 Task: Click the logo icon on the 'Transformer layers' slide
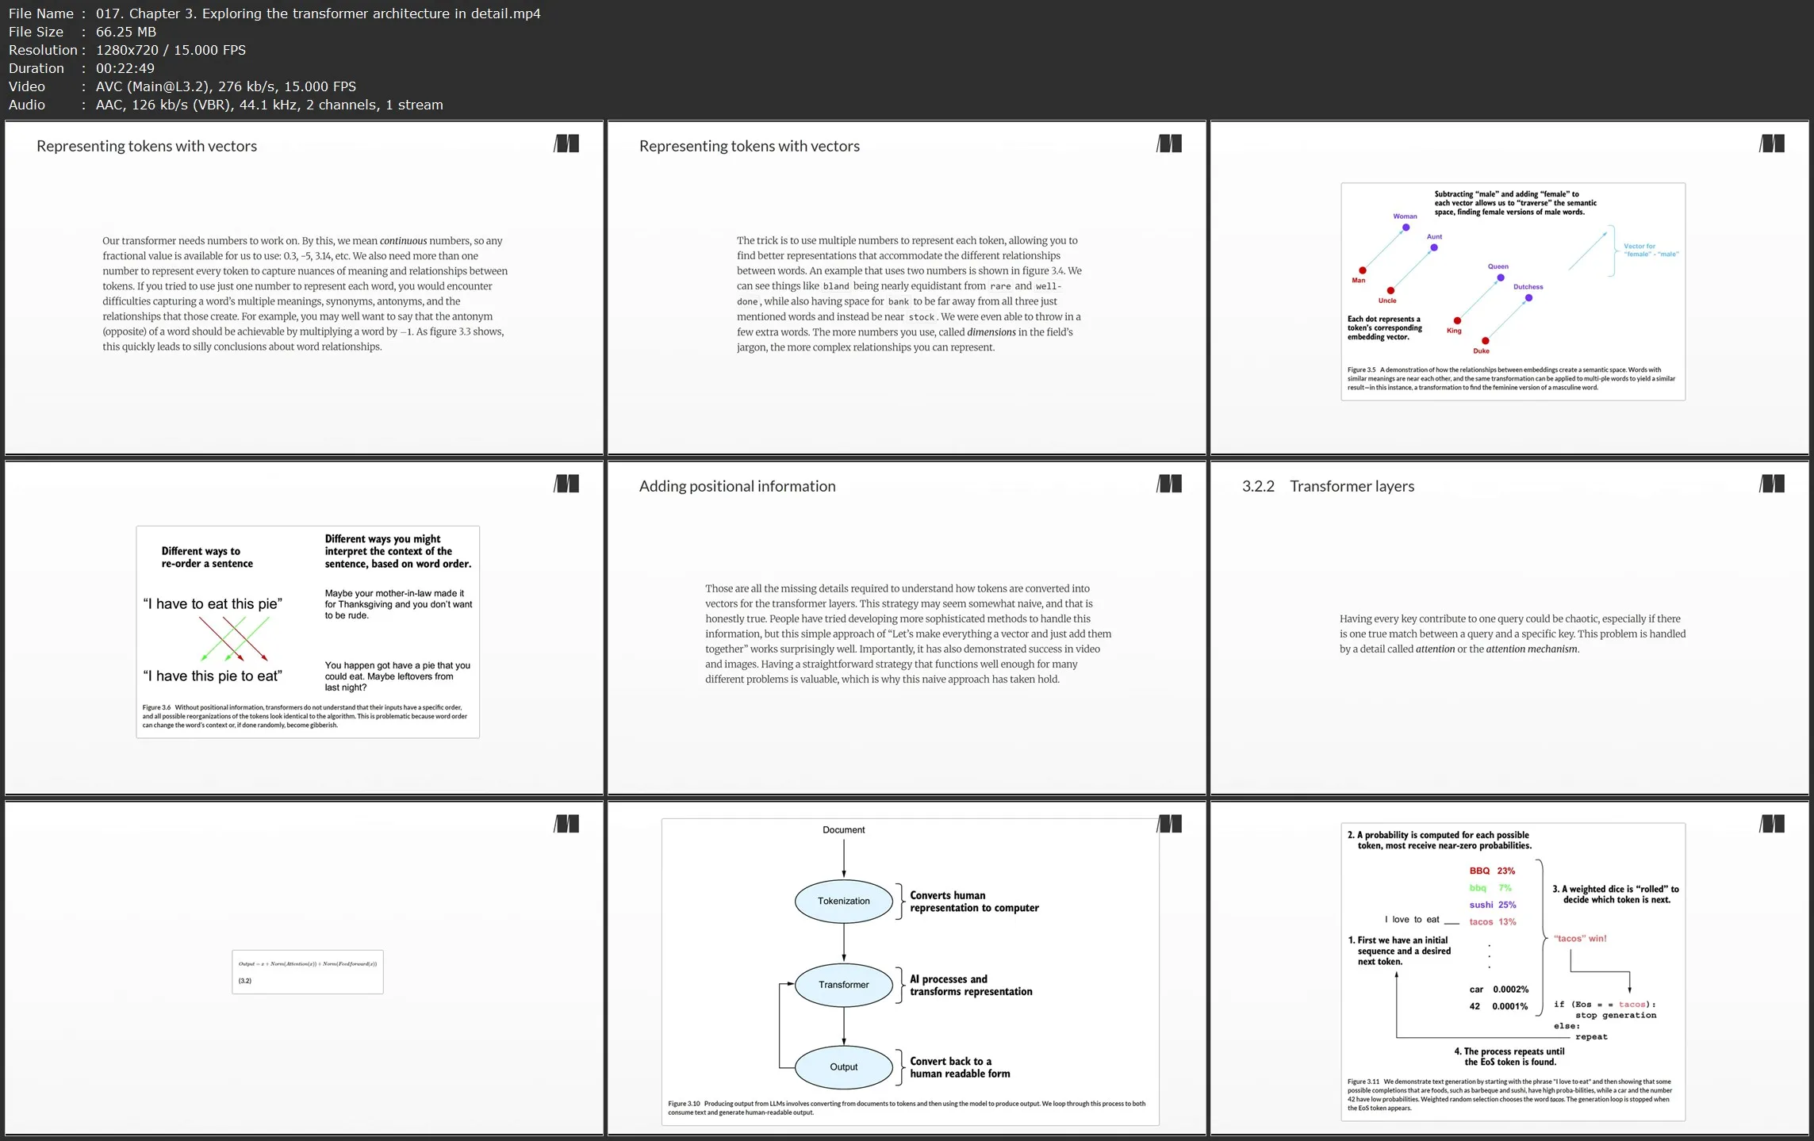pyautogui.click(x=1772, y=484)
